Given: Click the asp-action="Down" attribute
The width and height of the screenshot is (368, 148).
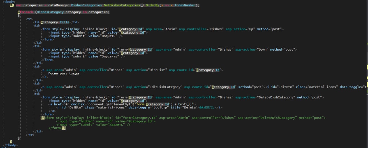Looking at the screenshot, I should coord(252,49).
